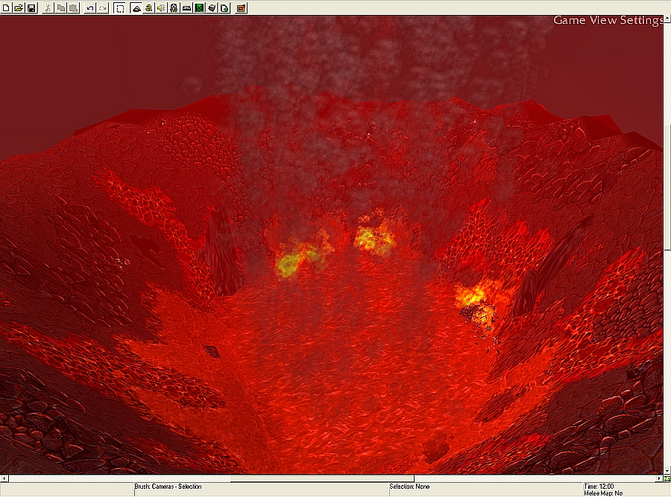The width and height of the screenshot is (671, 497).
Task: Open the Sound Editor speaker icon
Action: pyautogui.click(x=161, y=7)
